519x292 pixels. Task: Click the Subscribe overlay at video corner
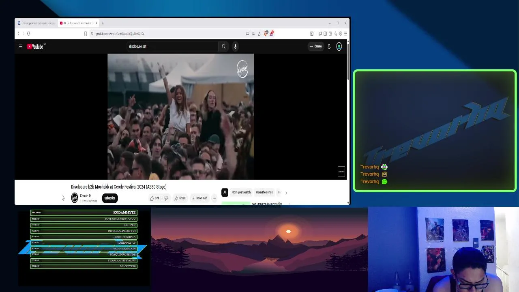tap(341, 172)
